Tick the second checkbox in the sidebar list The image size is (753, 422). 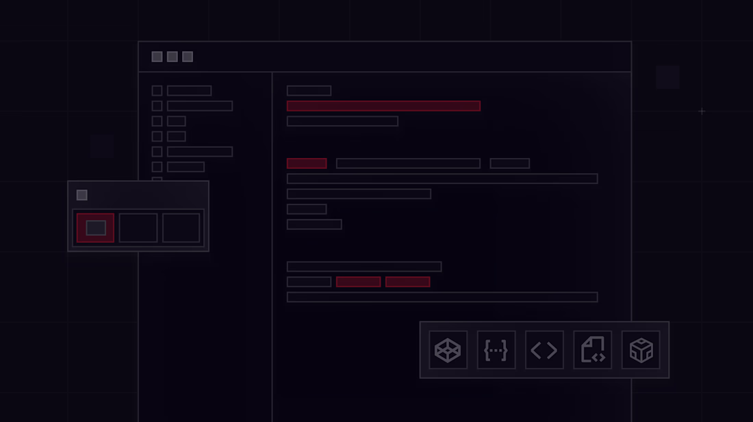(157, 106)
